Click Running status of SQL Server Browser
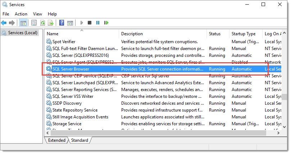Image resolution: width=291 pixels, height=154 pixels. pyautogui.click(x=217, y=69)
